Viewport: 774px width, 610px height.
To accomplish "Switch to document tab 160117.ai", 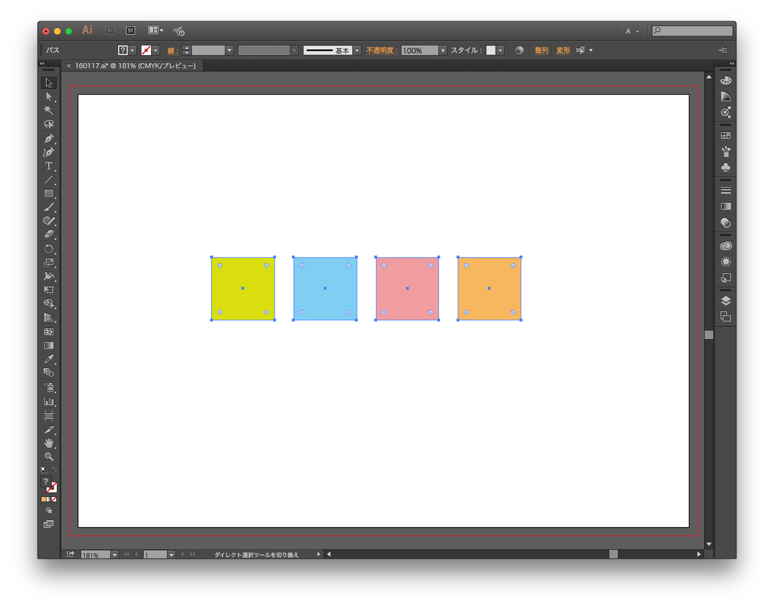I will (135, 65).
